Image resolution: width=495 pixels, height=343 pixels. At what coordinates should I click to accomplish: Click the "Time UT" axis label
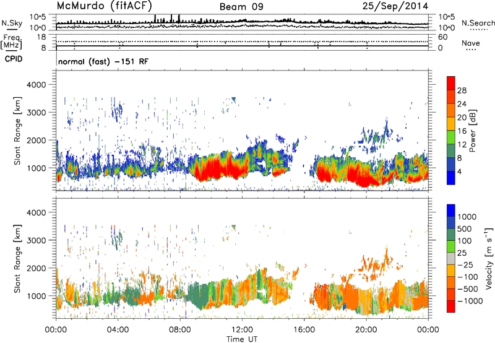[242, 339]
